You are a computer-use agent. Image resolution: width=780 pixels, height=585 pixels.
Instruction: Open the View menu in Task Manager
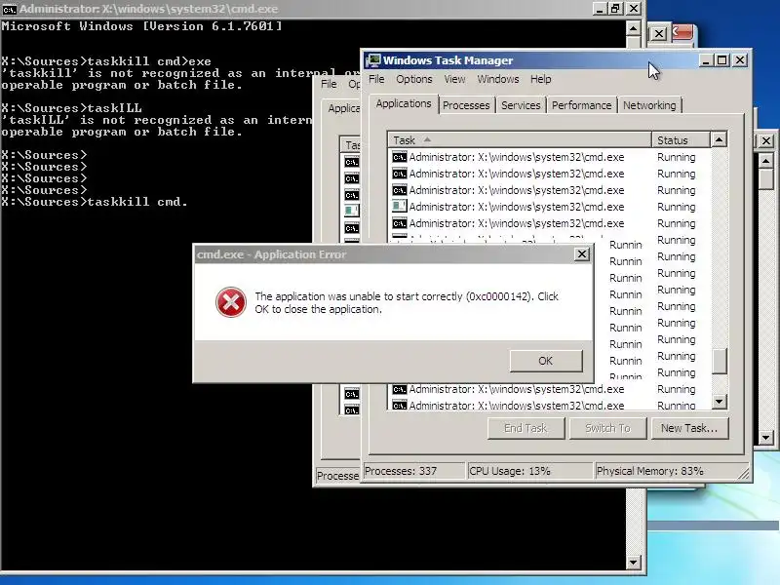[454, 79]
